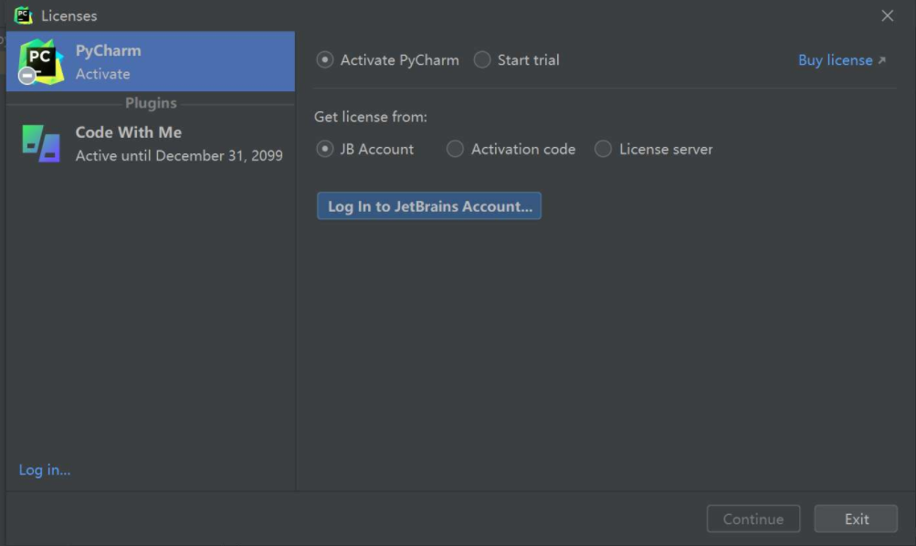This screenshot has height=546, width=916.
Task: Close the Licenses dialog
Action: pos(887,16)
